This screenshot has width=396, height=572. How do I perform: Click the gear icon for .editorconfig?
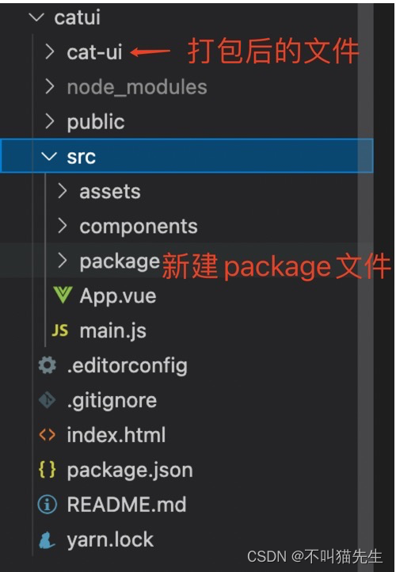click(x=48, y=365)
